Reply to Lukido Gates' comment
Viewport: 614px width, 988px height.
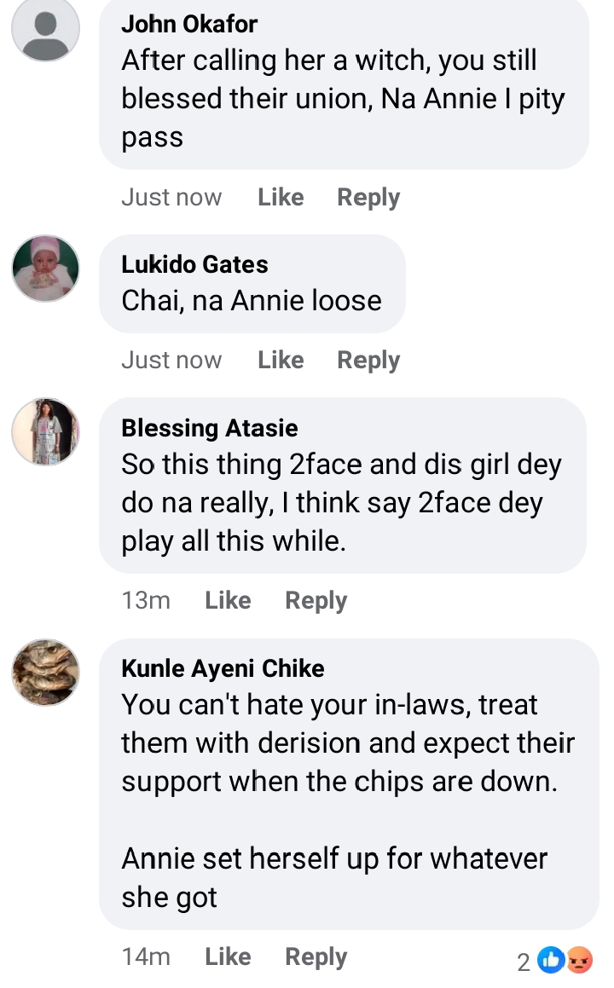pyautogui.click(x=368, y=360)
